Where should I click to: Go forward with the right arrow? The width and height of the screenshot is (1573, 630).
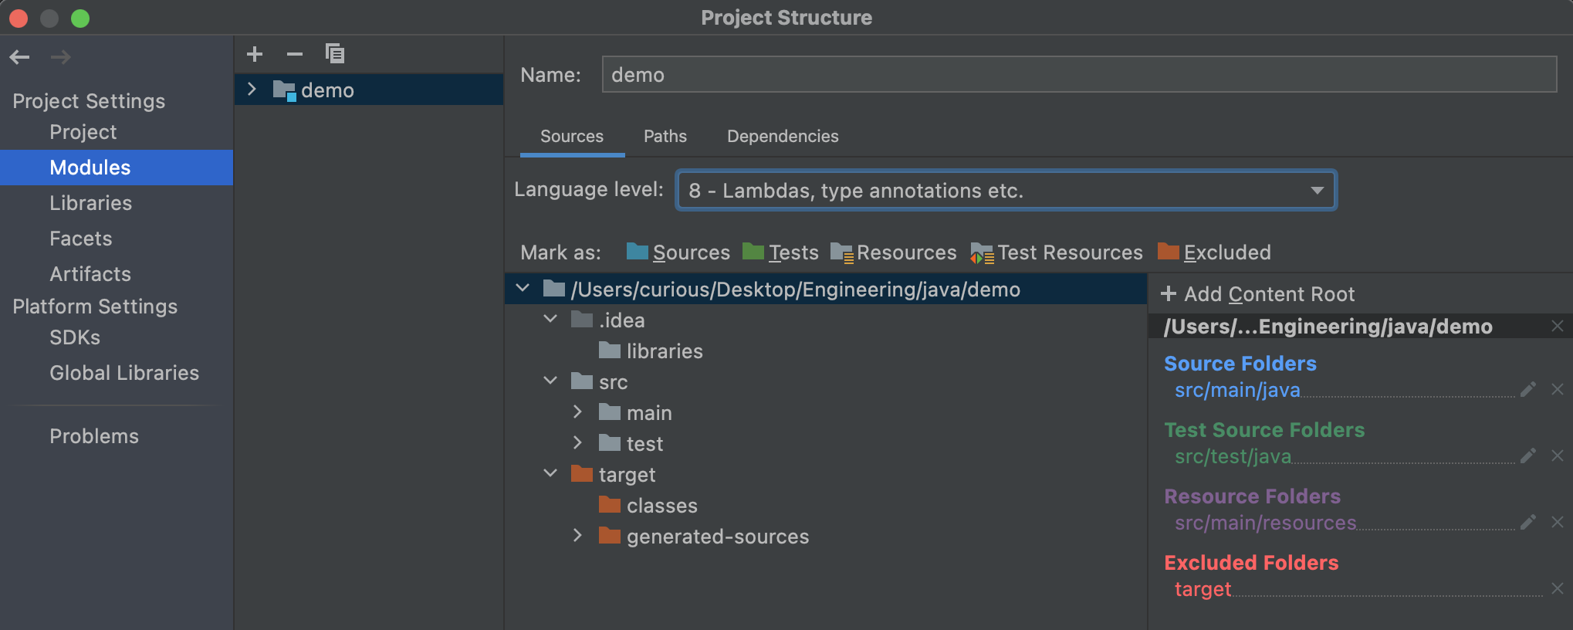pos(60,57)
